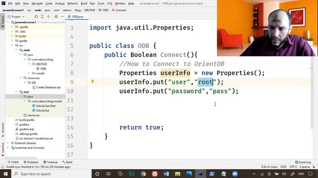Image resolution: width=318 pixels, height=178 pixels.
Task: Open Google Chrome from the taskbar
Action: (x=143, y=174)
